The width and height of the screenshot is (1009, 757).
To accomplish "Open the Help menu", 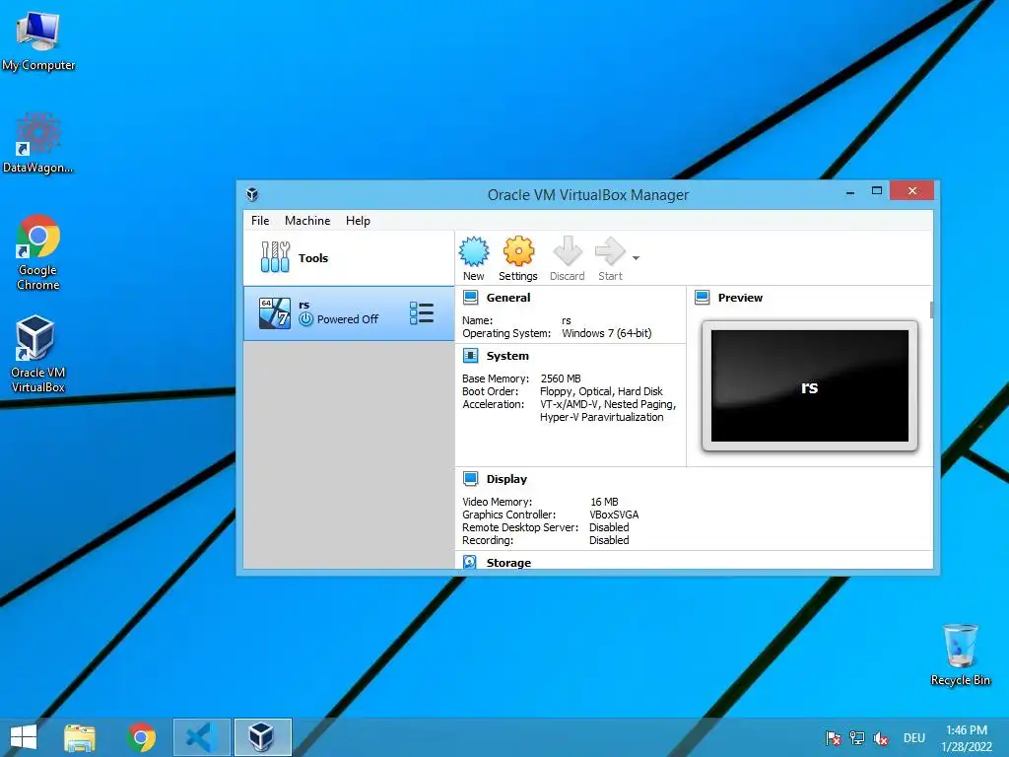I will (x=358, y=221).
